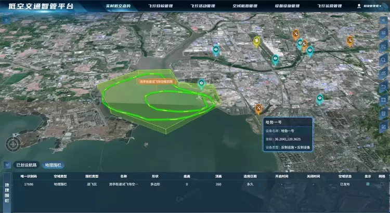Screen dimensions: 390x213
Task: Switch to the 已划设航路 tab
Action: (27, 165)
